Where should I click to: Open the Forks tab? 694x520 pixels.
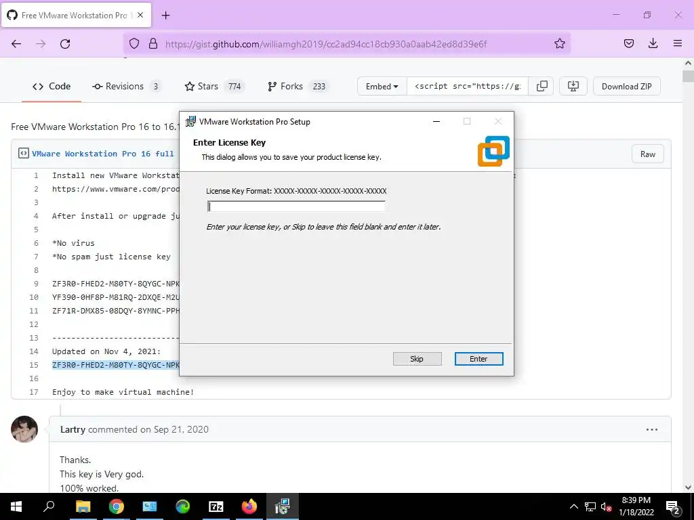click(x=298, y=86)
